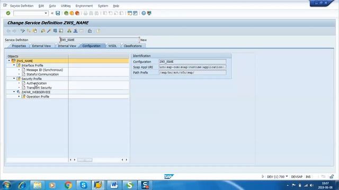Select Authentication tree item

(x=37, y=83)
